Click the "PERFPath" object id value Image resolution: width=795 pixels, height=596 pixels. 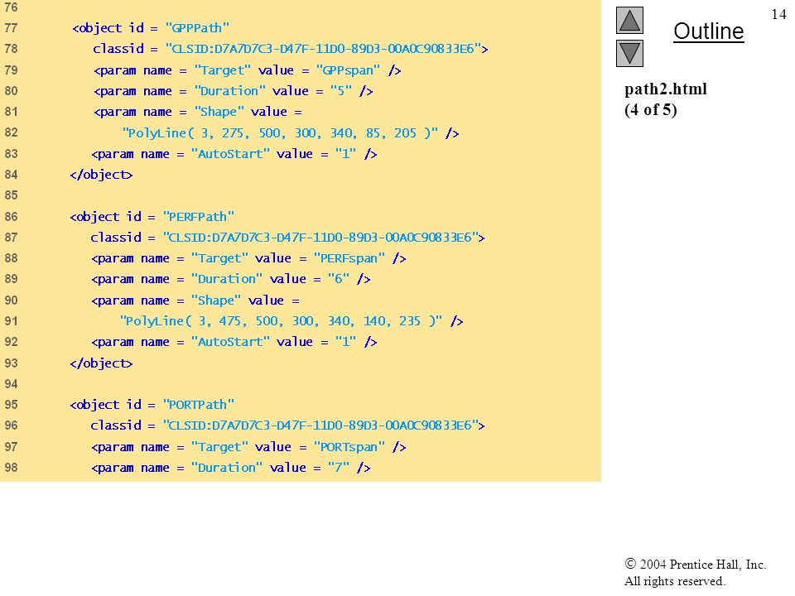point(198,217)
